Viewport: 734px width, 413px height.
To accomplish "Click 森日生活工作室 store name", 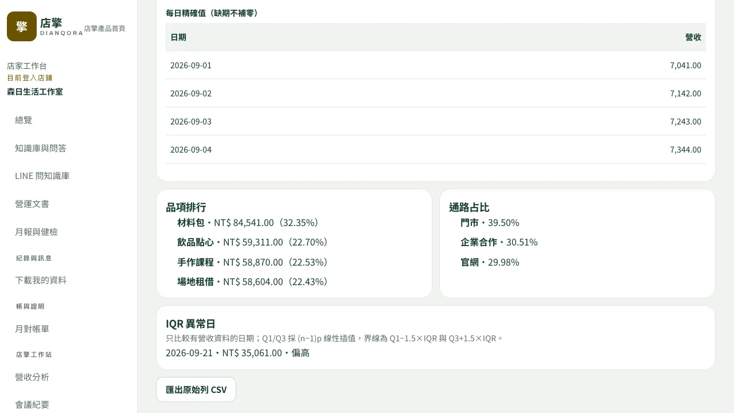I will tap(35, 92).
